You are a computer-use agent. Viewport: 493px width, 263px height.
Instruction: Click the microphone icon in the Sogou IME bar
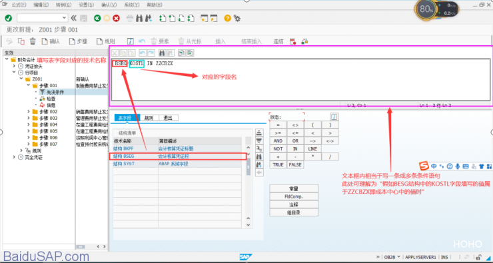(458, 166)
